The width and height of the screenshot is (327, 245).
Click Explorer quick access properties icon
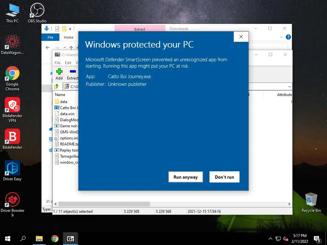pyautogui.click(x=57, y=29)
